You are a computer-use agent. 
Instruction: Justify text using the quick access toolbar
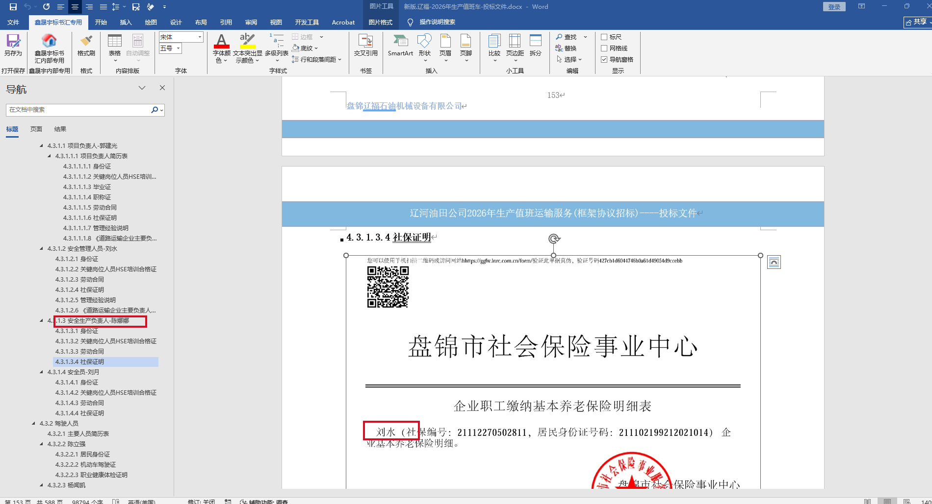coord(103,7)
